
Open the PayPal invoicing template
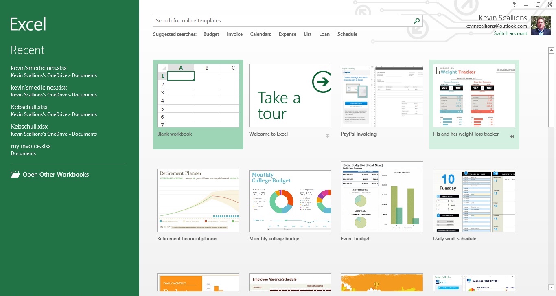click(382, 96)
